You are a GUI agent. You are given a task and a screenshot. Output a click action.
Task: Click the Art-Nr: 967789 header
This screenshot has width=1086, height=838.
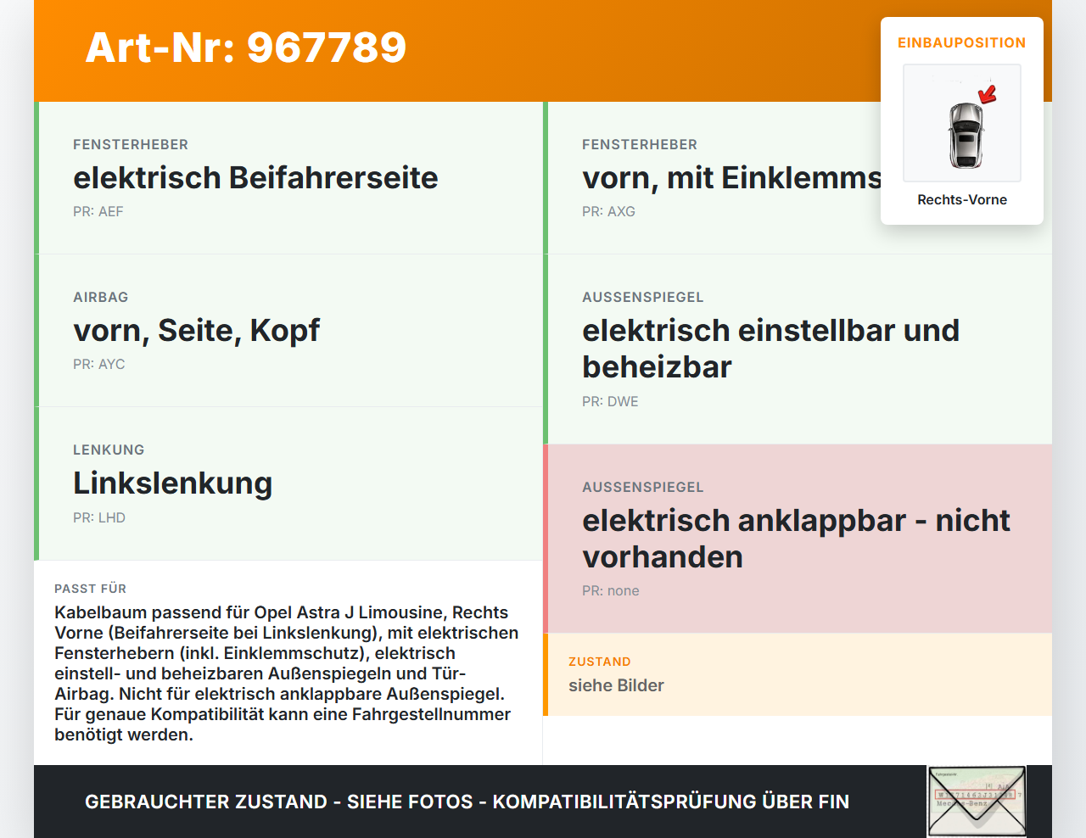click(x=245, y=48)
